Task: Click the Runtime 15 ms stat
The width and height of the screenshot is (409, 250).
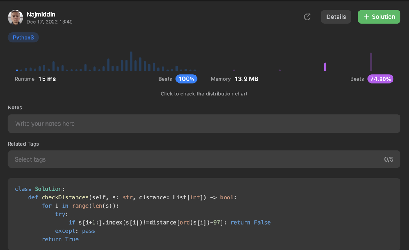Action: (36, 79)
